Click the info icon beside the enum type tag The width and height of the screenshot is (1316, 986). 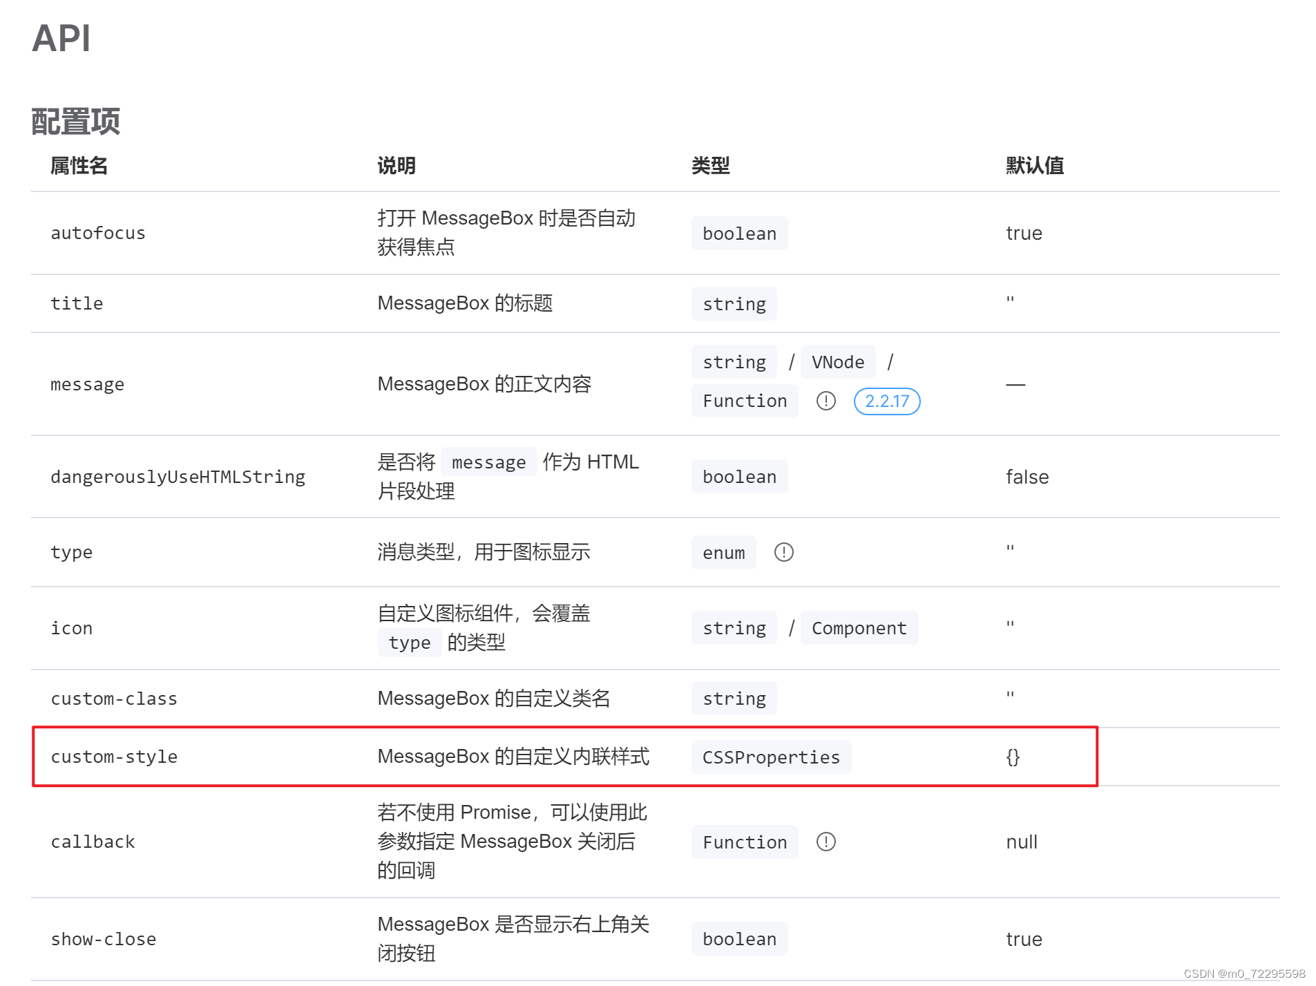(784, 552)
